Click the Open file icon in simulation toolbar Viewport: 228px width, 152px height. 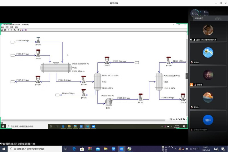[x=2, y=30]
